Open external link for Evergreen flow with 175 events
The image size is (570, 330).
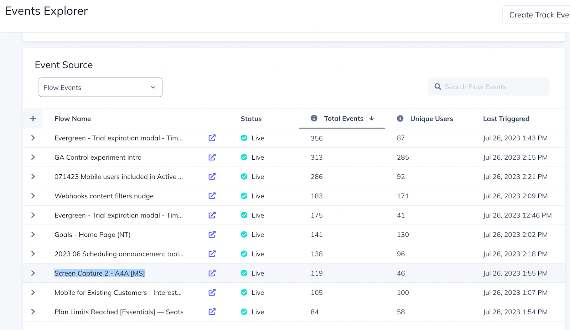[x=212, y=215]
